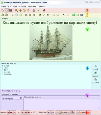The image size is (101, 115).
Task: Move question later in order
Action: 53,112
